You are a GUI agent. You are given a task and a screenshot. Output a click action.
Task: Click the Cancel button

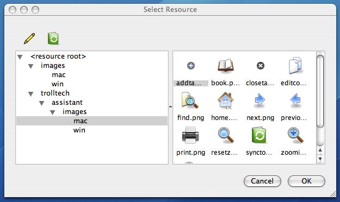(x=262, y=181)
